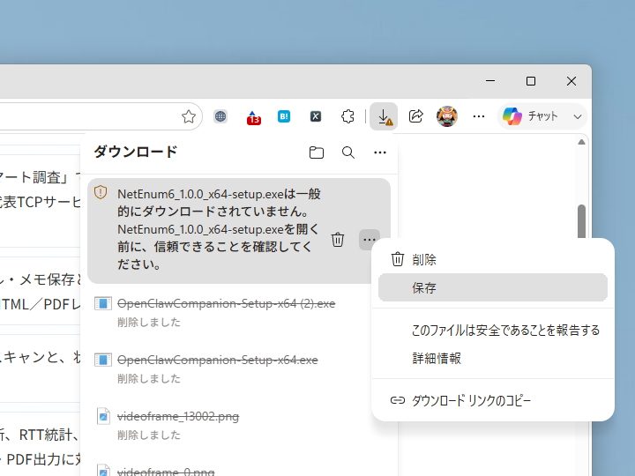
Task: Maximize the browser window
Action: tap(531, 81)
